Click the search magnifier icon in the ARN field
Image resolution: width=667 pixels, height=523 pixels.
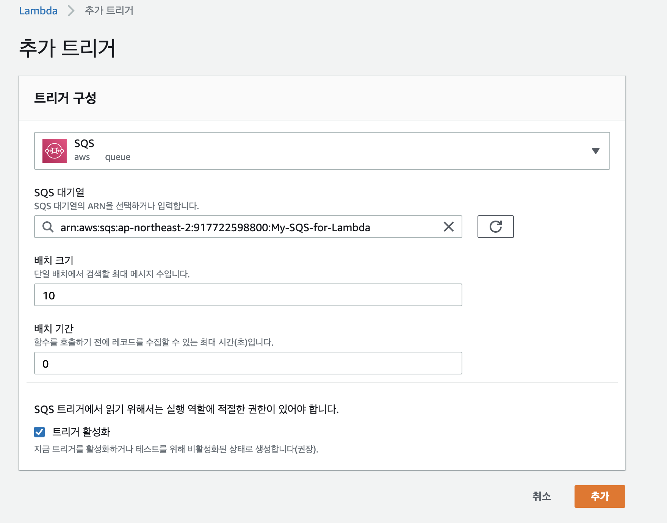tap(48, 227)
